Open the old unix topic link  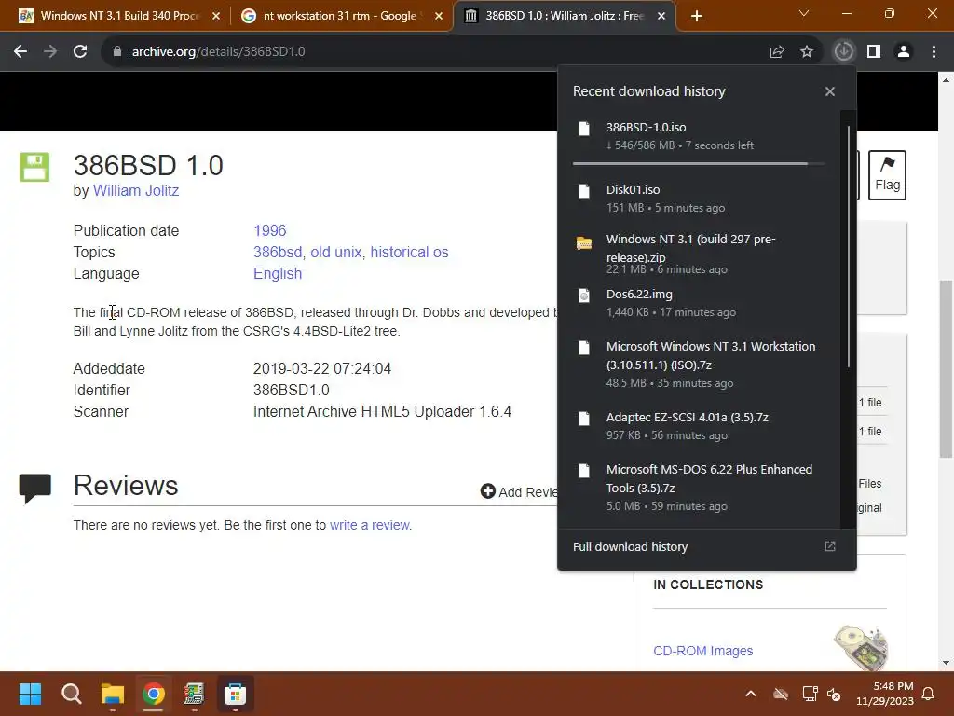(x=335, y=252)
